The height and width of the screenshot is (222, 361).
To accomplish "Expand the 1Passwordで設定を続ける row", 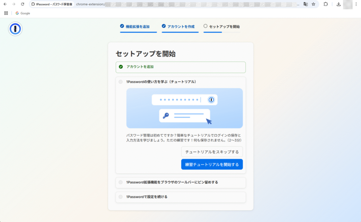I will (x=181, y=197).
